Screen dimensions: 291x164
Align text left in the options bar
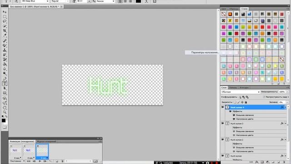tap(120, 1)
